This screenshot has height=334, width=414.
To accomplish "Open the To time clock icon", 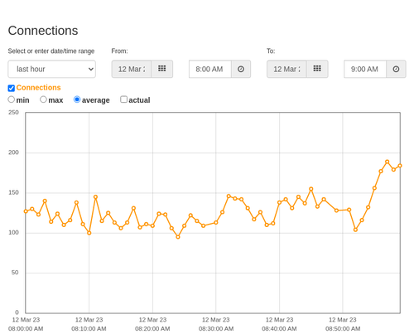I will pyautogui.click(x=396, y=69).
